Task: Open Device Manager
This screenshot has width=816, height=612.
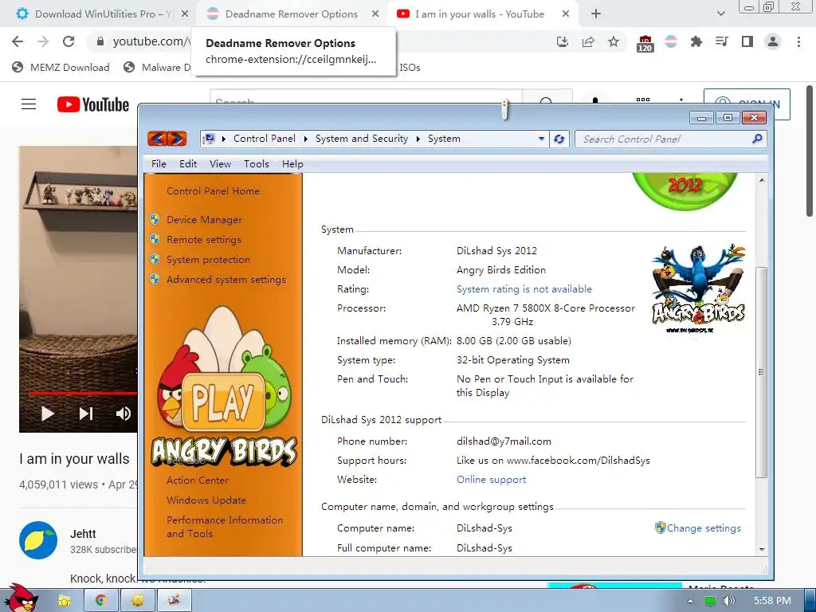Action: (204, 220)
